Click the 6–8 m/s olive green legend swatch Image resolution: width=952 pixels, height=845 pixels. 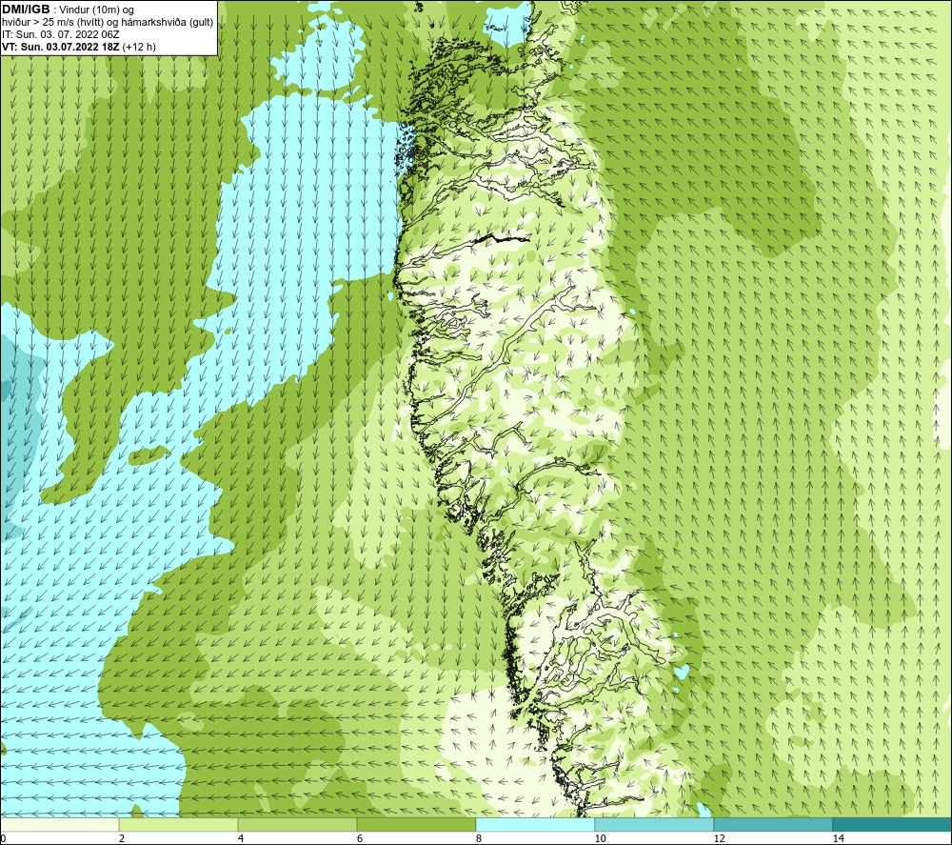pos(417,824)
